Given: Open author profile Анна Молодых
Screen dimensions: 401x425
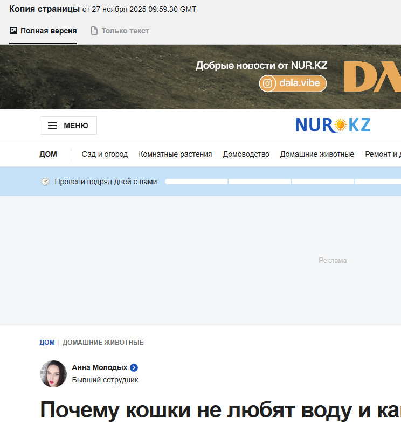Looking at the screenshot, I should pos(100,367).
